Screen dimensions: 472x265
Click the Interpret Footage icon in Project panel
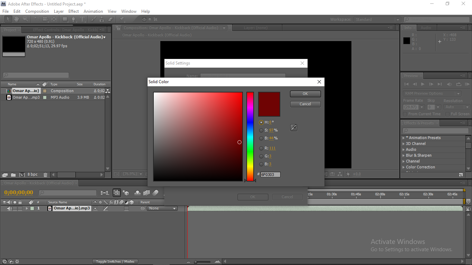(x=5, y=175)
